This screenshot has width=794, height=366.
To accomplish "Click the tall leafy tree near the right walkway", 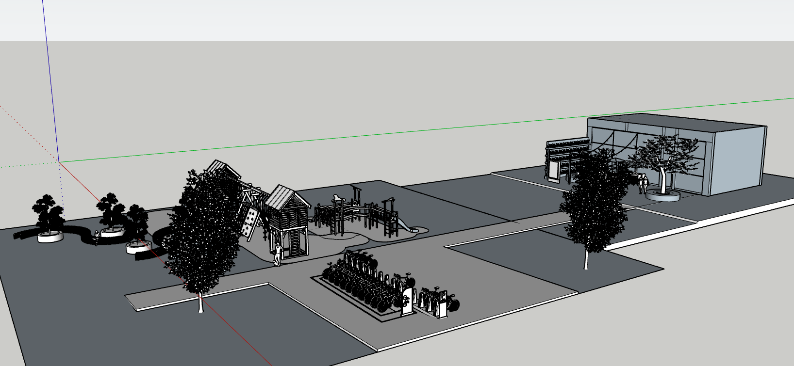I will tap(593, 204).
